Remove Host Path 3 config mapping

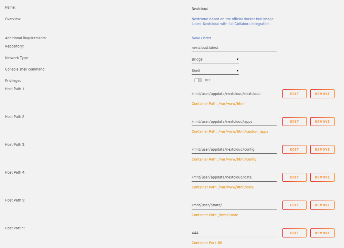(322, 150)
